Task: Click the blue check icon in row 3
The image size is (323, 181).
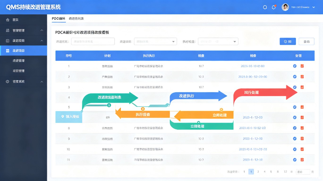Action: tap(295, 87)
